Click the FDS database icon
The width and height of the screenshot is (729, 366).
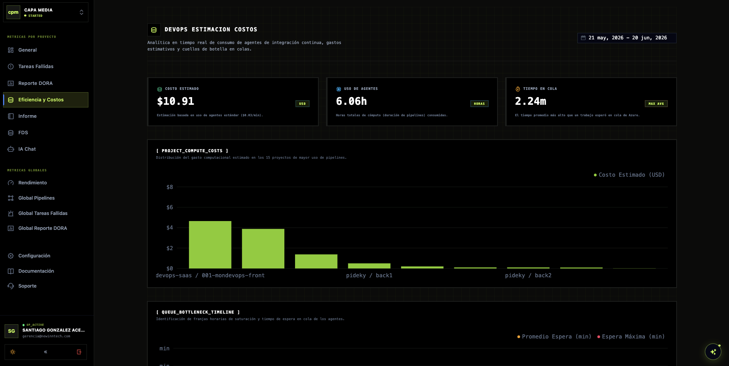click(11, 133)
